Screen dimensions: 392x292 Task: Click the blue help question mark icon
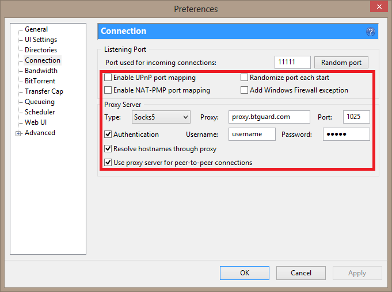pyautogui.click(x=371, y=32)
